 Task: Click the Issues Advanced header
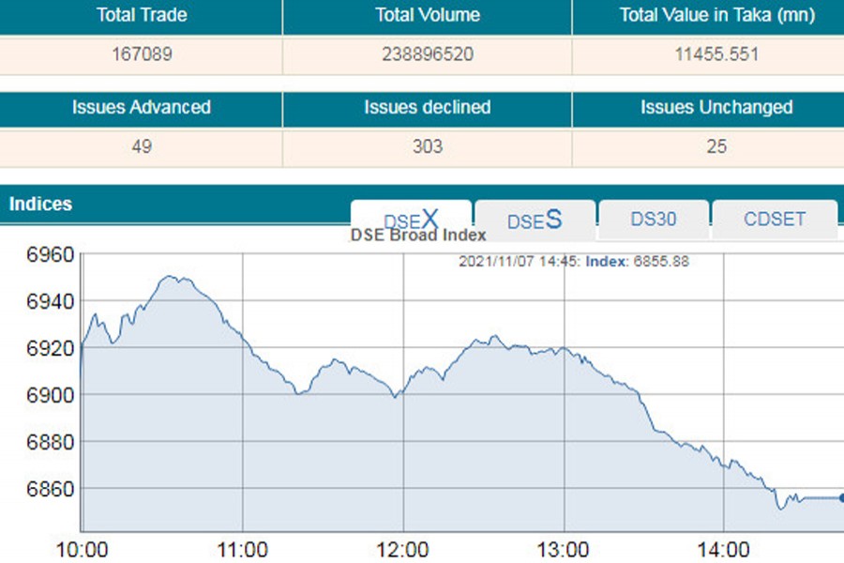click(x=141, y=107)
